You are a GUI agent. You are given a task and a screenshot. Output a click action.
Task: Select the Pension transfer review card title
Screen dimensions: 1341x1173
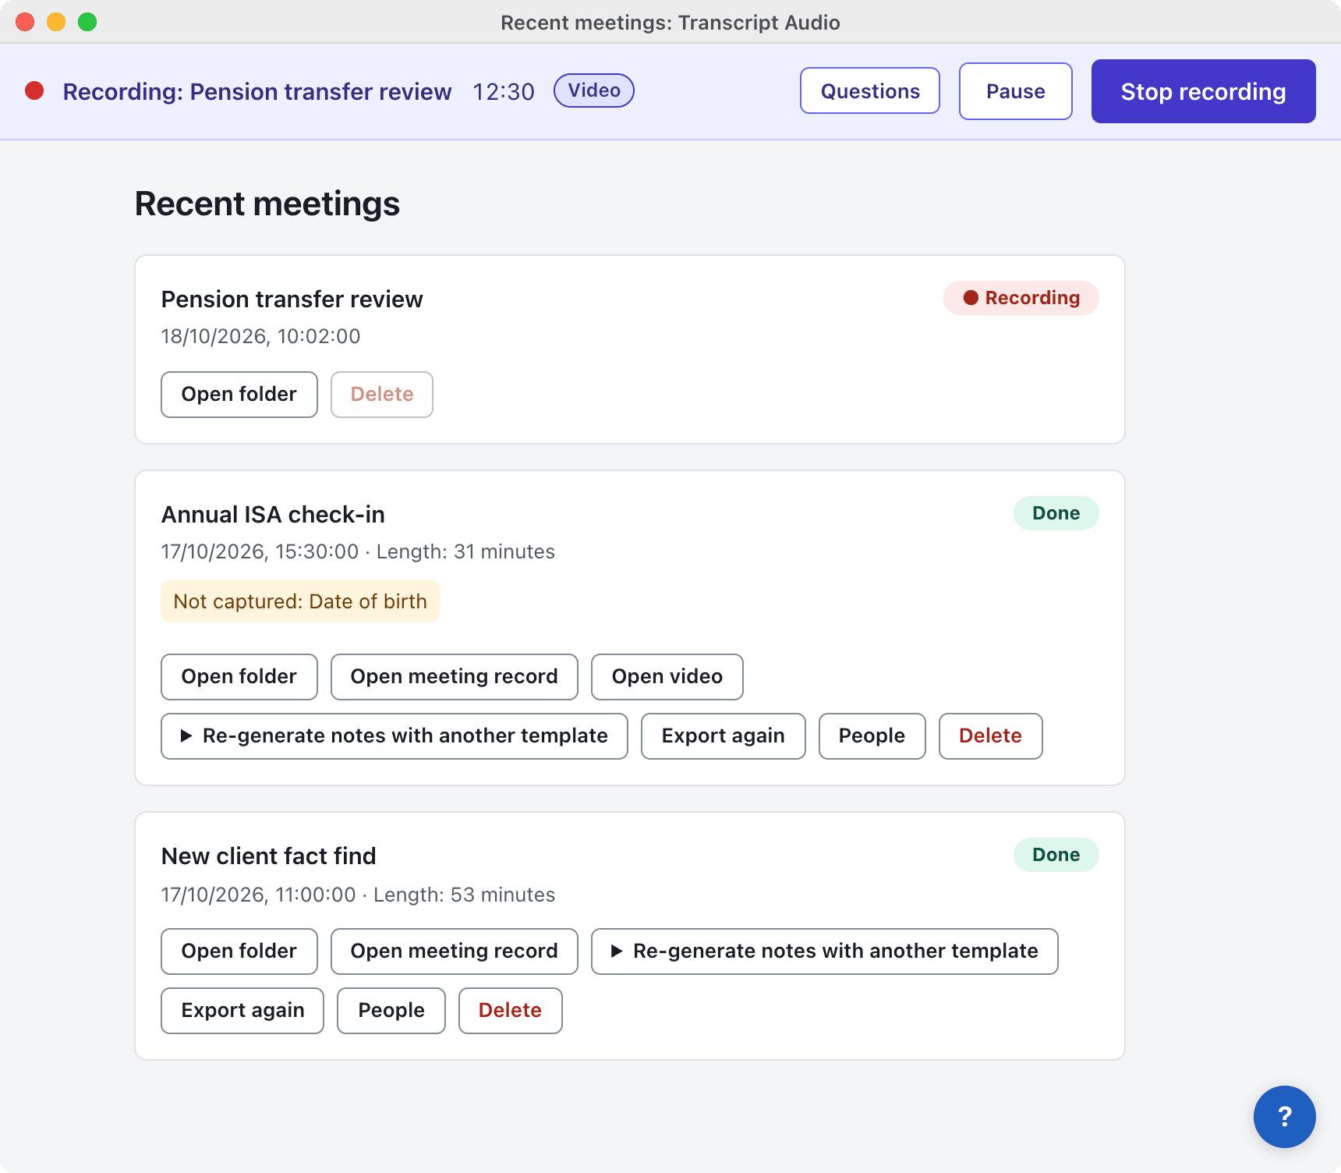click(292, 299)
